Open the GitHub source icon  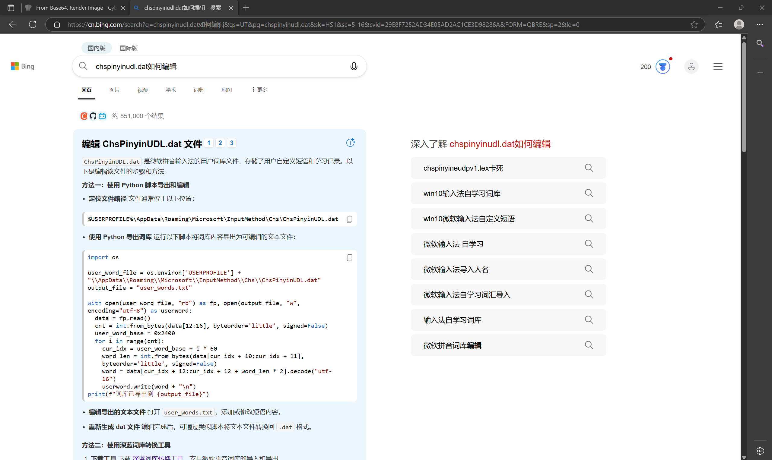coord(93,116)
